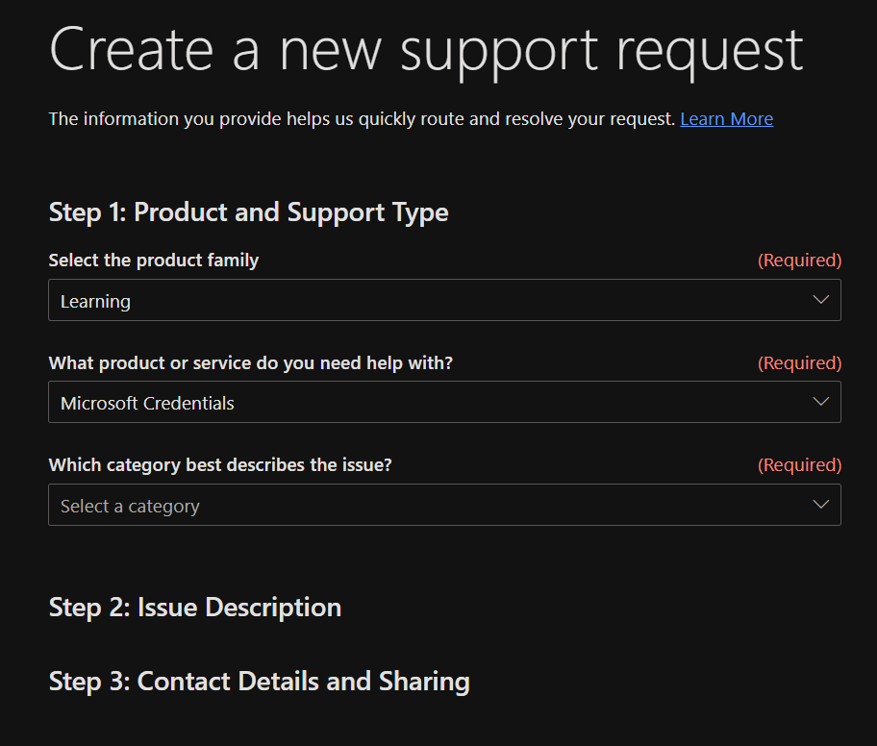Viewport: 877px width, 746px height.
Task: Click the Required marker for product family
Action: pyautogui.click(x=799, y=261)
